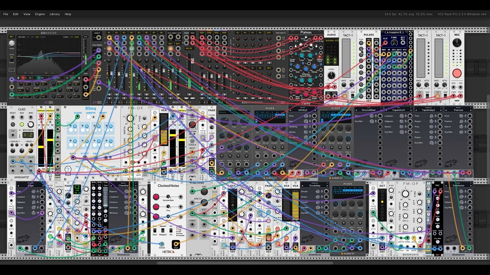The width and height of the screenshot is (490, 275).
Task: Click the RESET button on CLKD module
Action: [x=13, y=125]
